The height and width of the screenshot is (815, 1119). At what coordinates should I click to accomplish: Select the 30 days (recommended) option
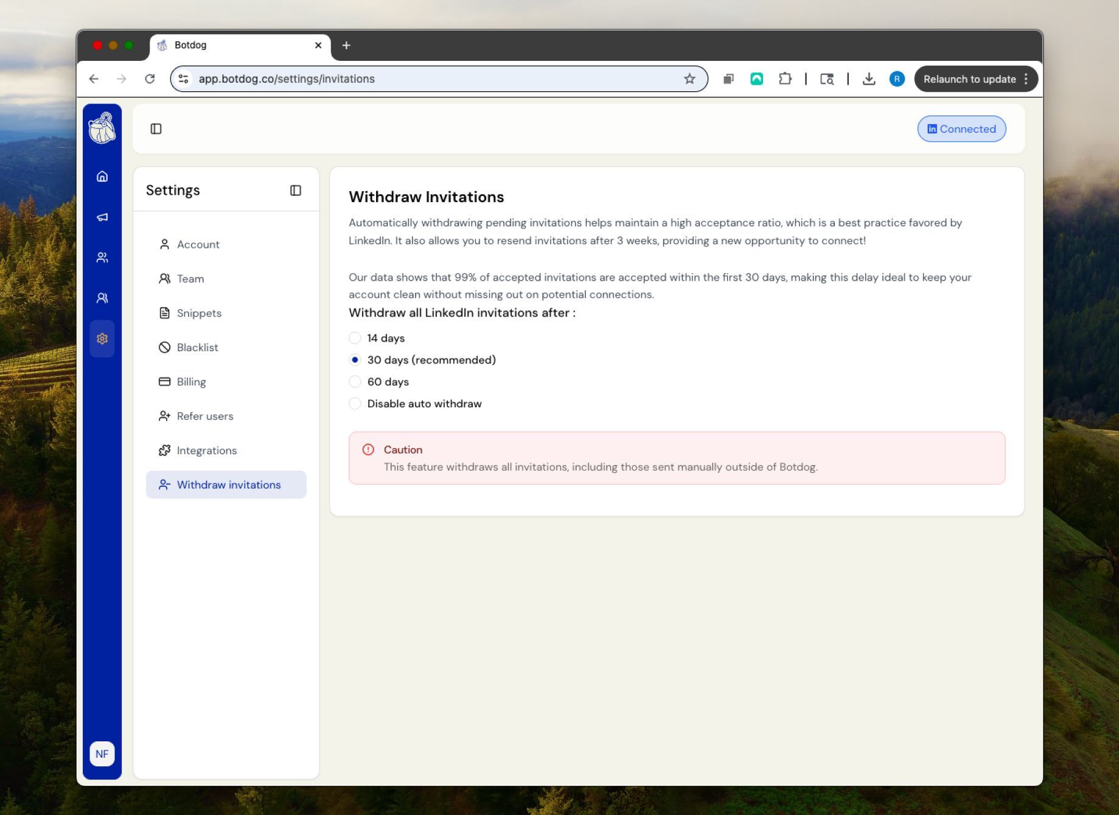coord(355,360)
